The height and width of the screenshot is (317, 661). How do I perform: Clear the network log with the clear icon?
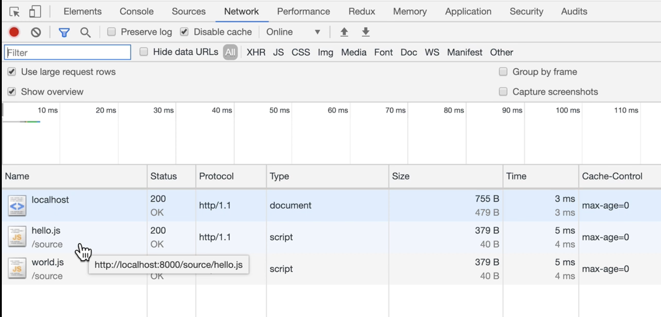[36, 32]
